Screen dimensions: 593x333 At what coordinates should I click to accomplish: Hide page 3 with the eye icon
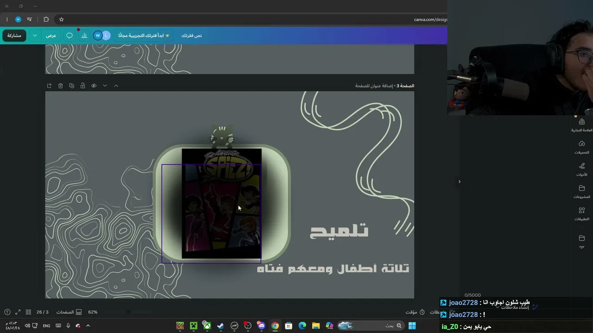[94, 86]
